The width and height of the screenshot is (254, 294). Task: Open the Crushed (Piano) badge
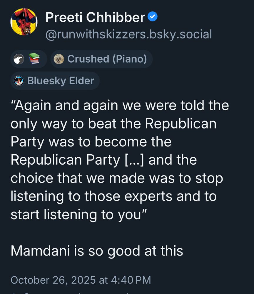[x=101, y=59]
